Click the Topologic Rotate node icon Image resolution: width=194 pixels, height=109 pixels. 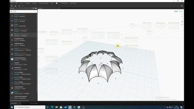pyautogui.click(x=12, y=93)
